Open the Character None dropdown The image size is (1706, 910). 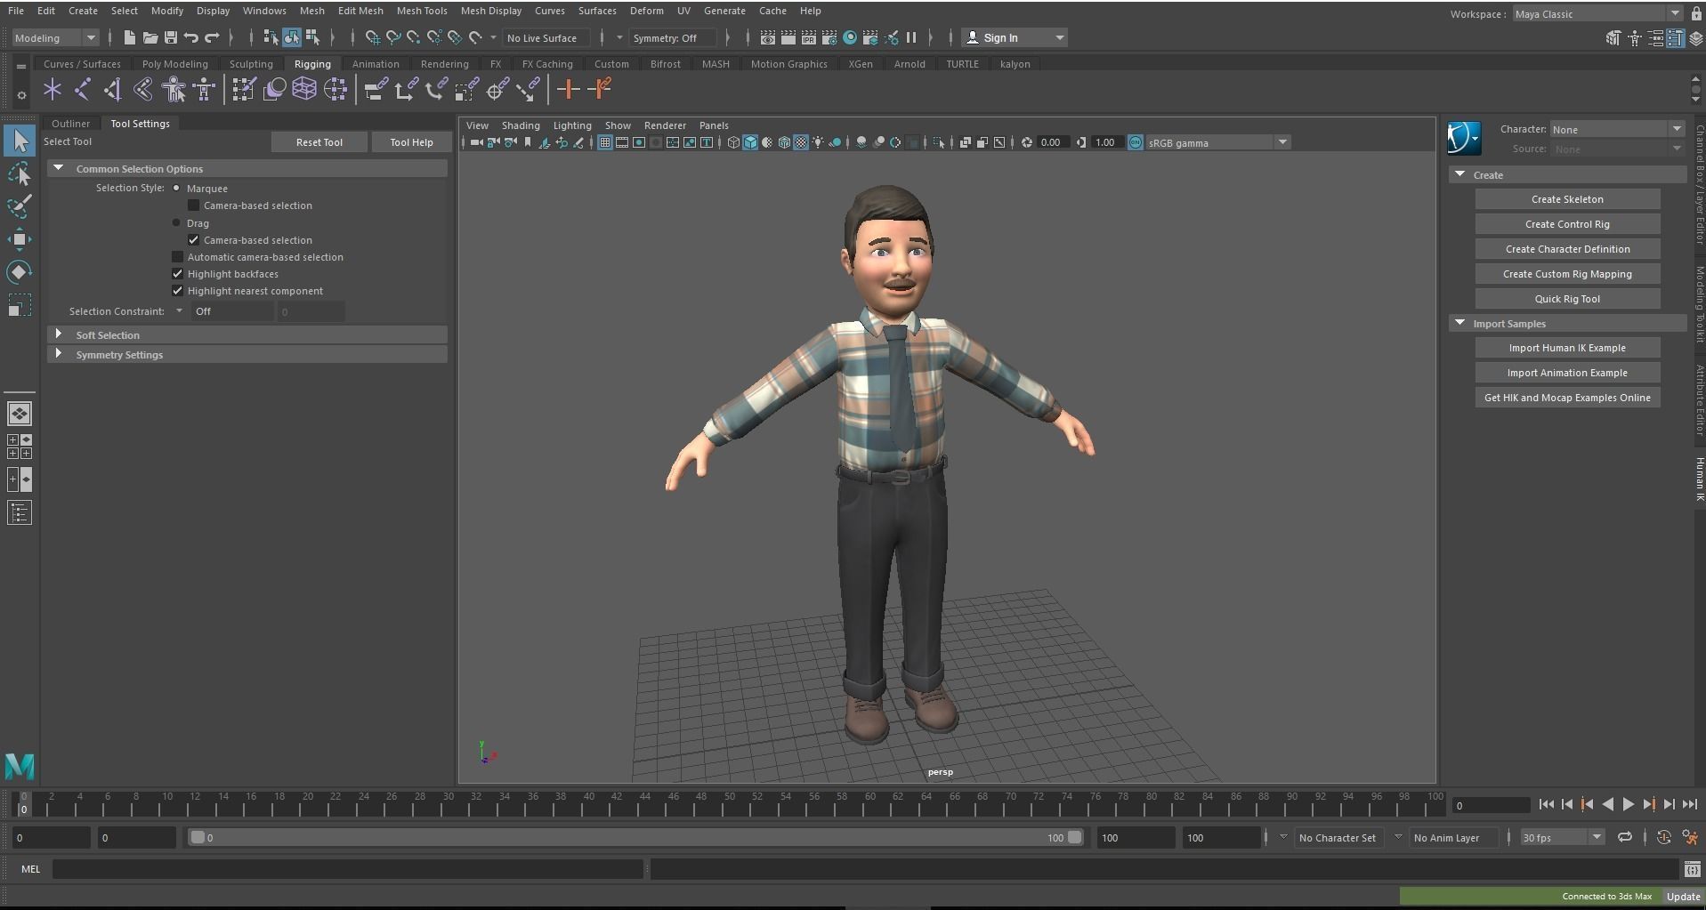pyautogui.click(x=1617, y=129)
